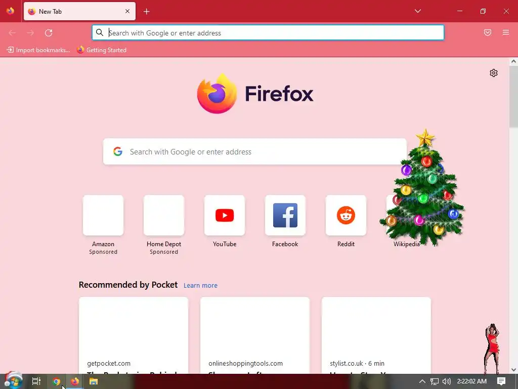
Task: Click scrollbar down arrow
Action: [513, 369]
